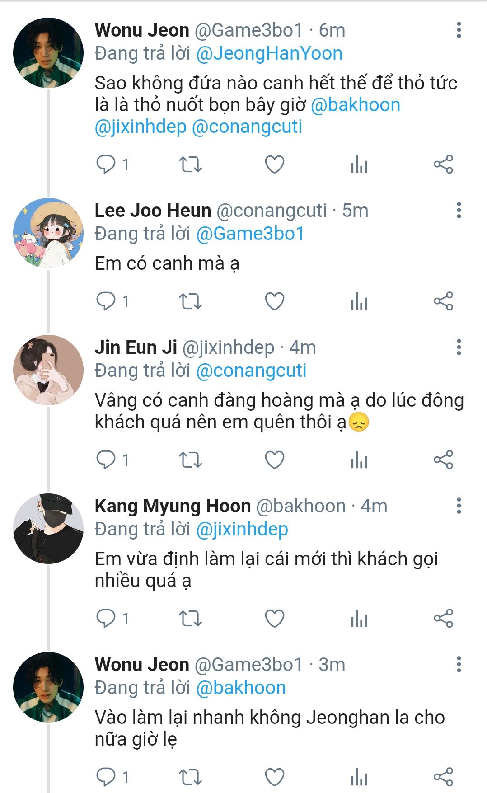Retweet Lee Joo Heun's reply

click(190, 301)
